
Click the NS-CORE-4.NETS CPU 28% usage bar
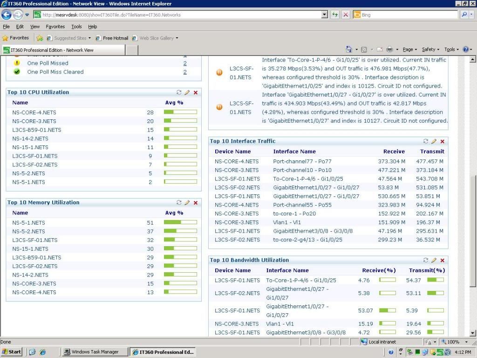tap(180, 112)
